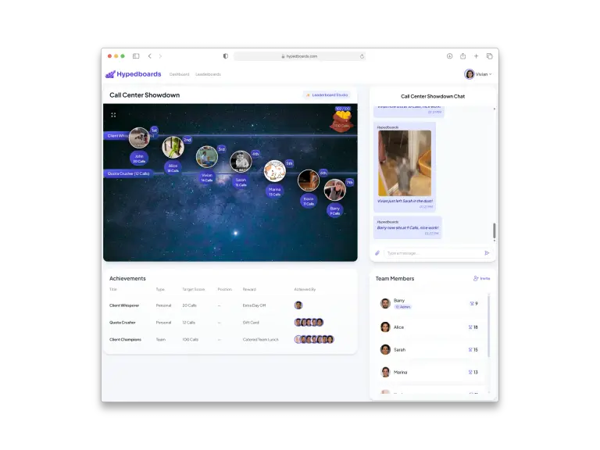600x450 pixels.
Task: Toggle the Safari sidebar icon
Action: tap(136, 56)
